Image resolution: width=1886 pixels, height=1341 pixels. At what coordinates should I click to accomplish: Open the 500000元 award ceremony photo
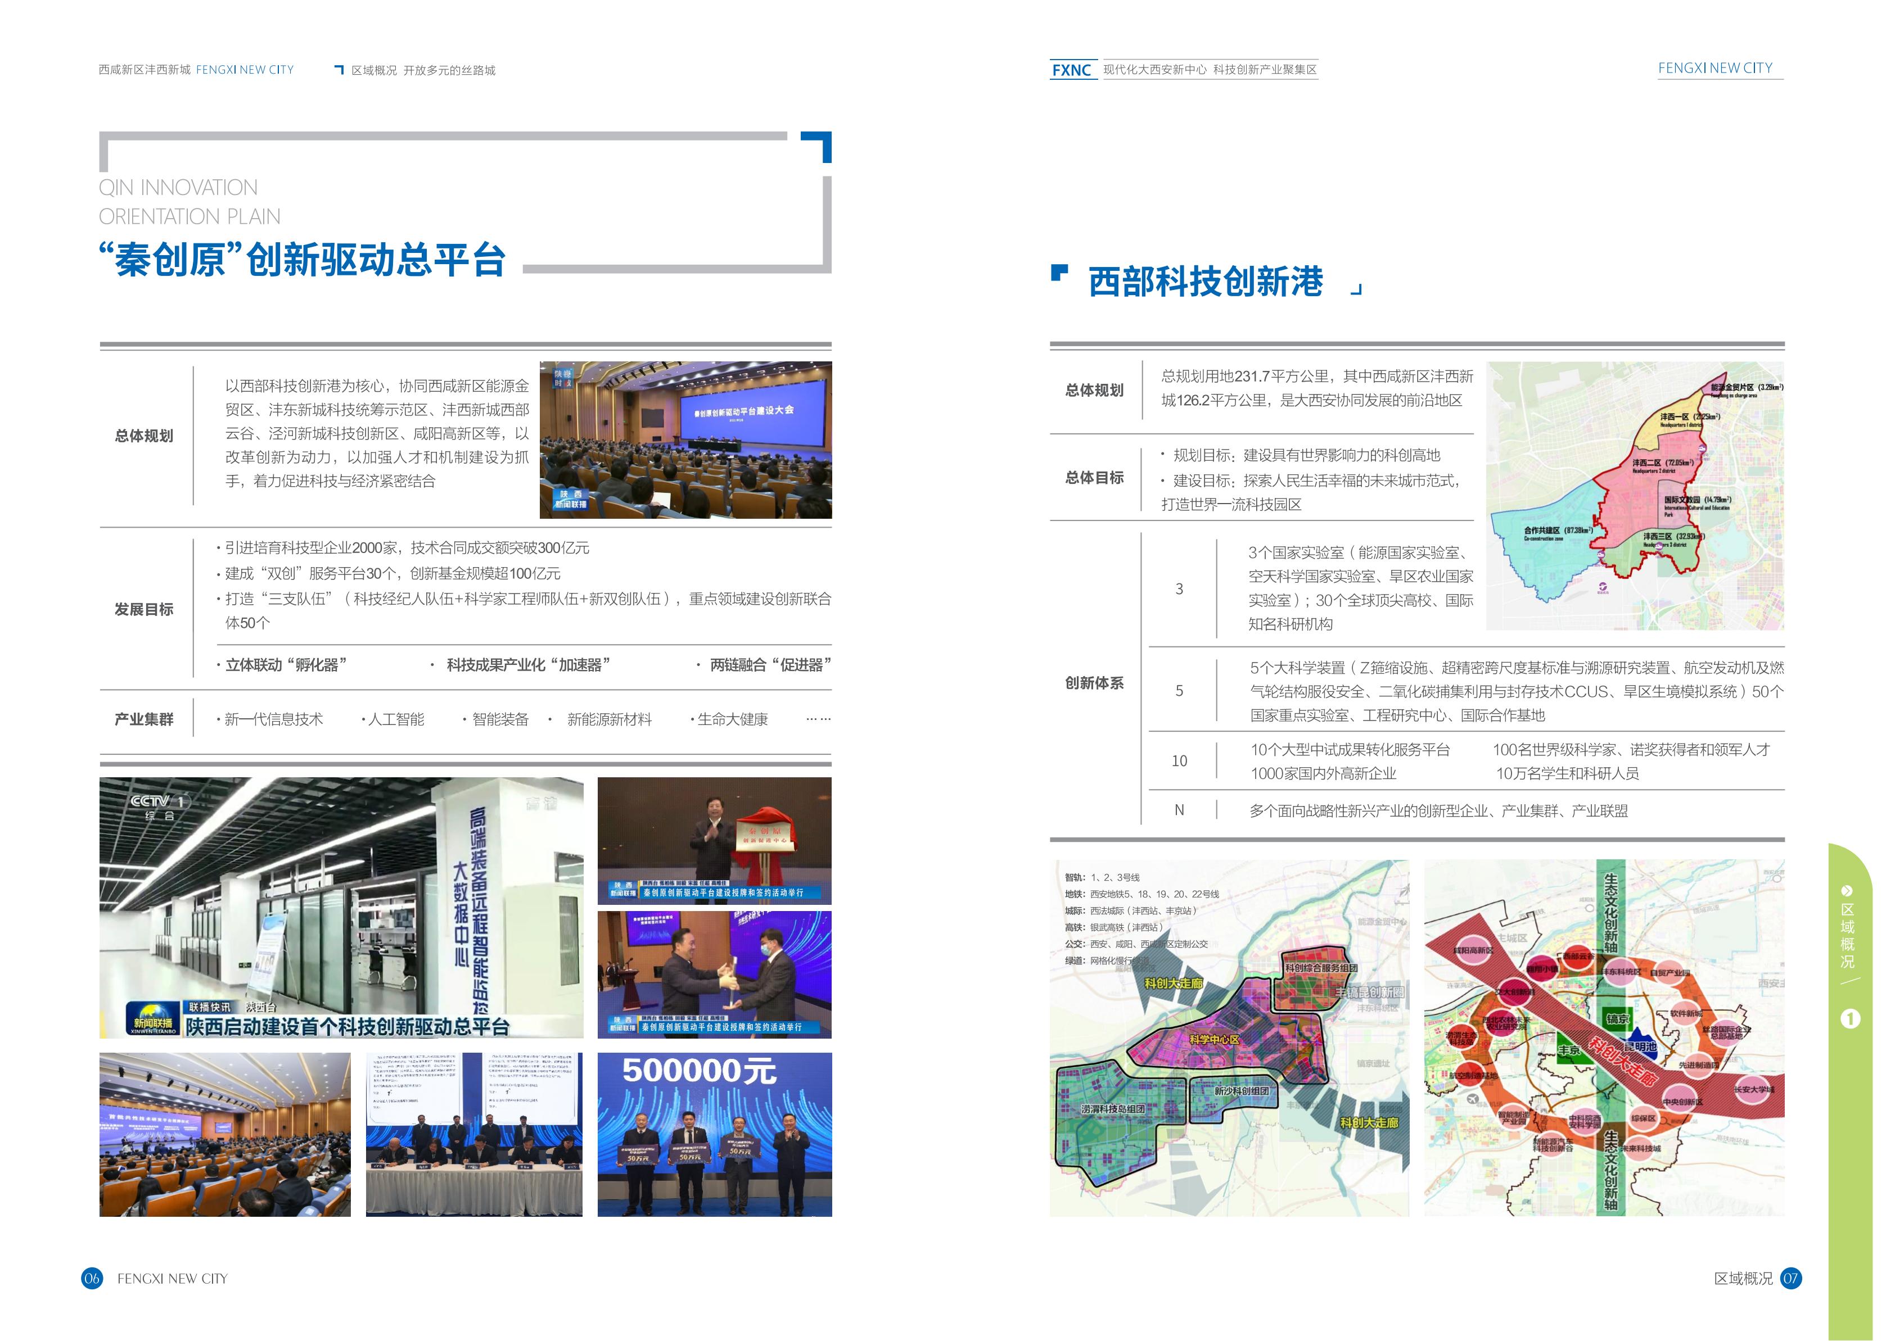point(715,1134)
